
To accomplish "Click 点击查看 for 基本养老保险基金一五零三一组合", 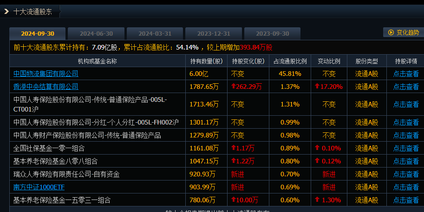I will (406, 200).
